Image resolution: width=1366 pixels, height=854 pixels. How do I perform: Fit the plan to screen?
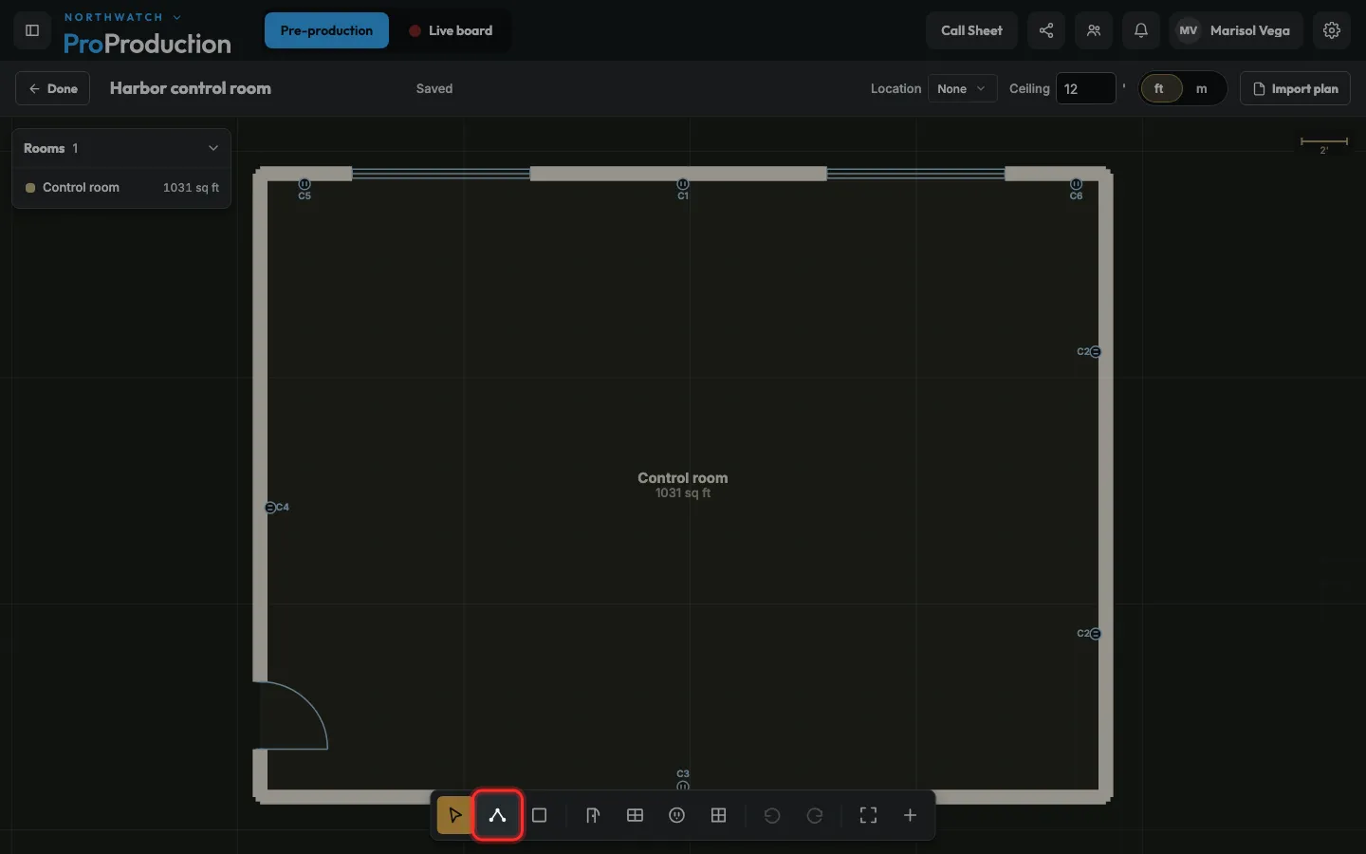pyautogui.click(x=868, y=815)
